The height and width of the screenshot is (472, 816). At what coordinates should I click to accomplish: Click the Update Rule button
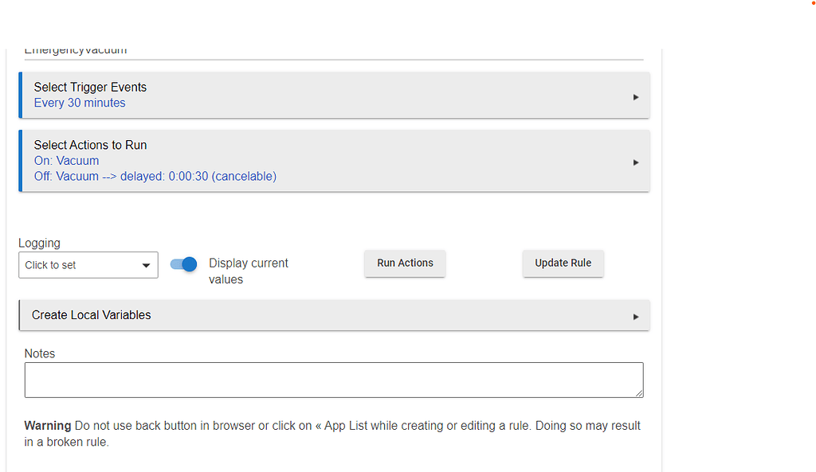[x=563, y=263]
